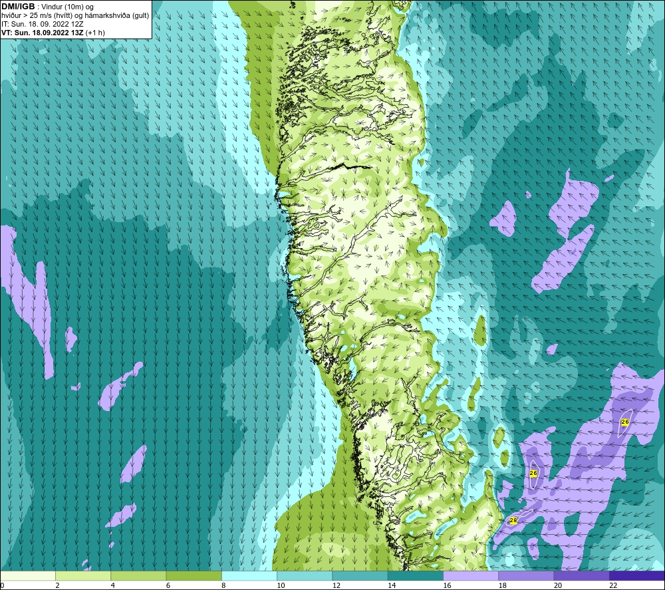Viewport: 665px width, 590px height.
Task: Click the legend scale value '0'
Action: 2,586
